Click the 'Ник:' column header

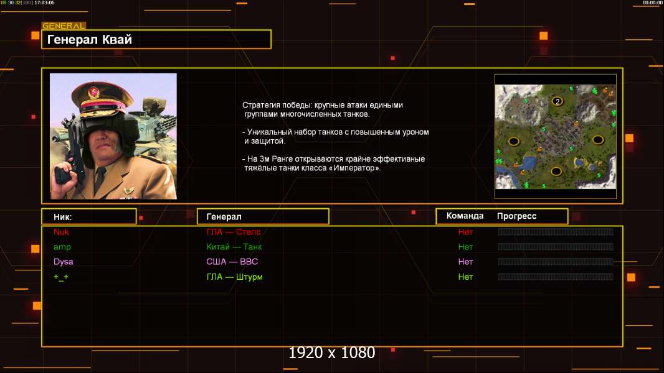[x=89, y=216]
